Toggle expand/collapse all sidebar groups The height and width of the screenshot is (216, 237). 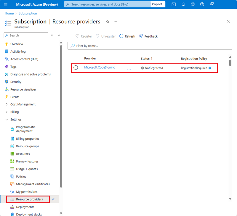tap(52, 35)
